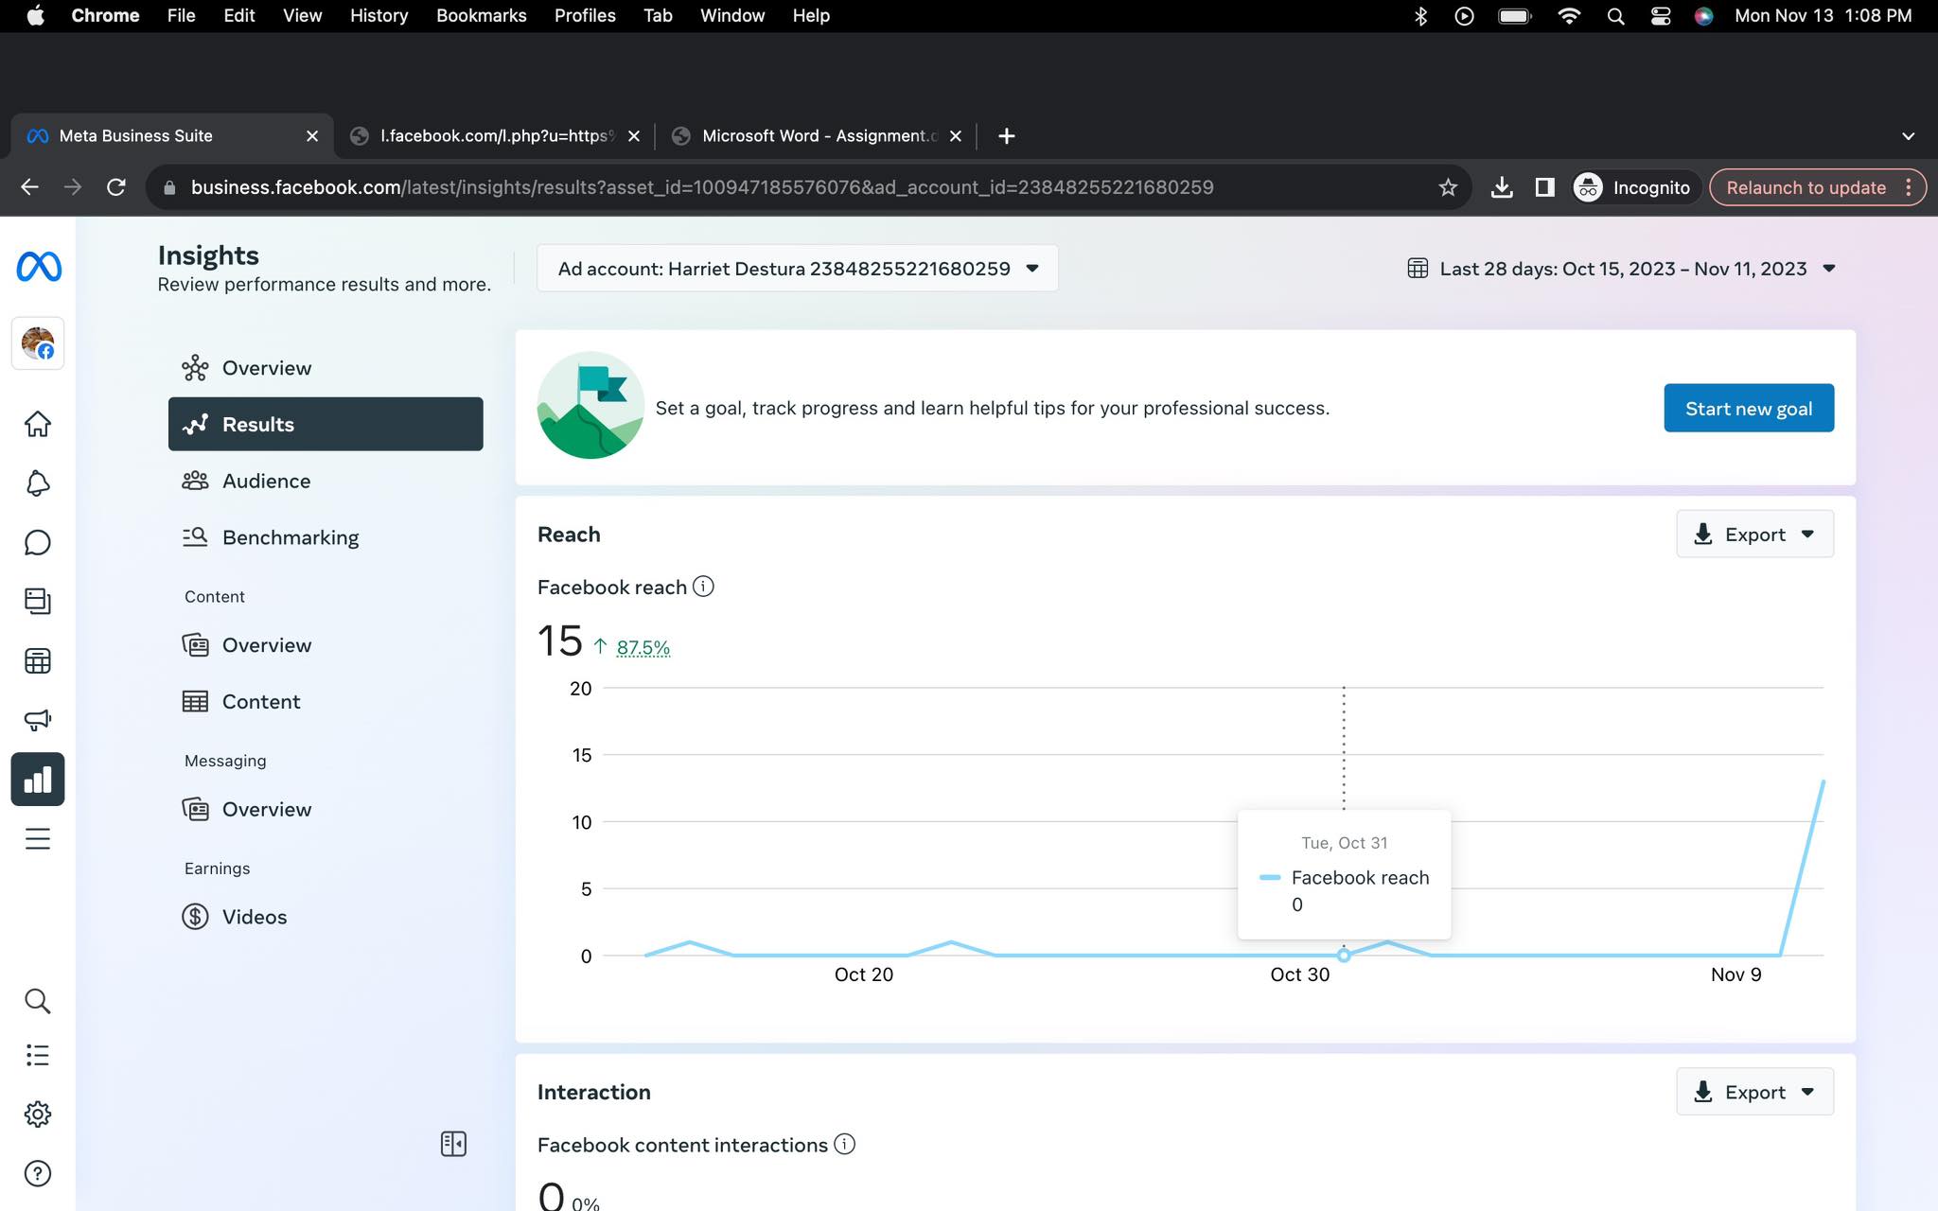
Task: Click the Start new goal button
Action: pyautogui.click(x=1748, y=408)
